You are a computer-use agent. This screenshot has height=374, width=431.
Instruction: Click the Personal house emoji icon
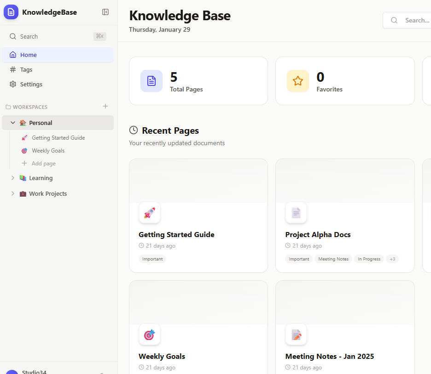pyautogui.click(x=23, y=123)
